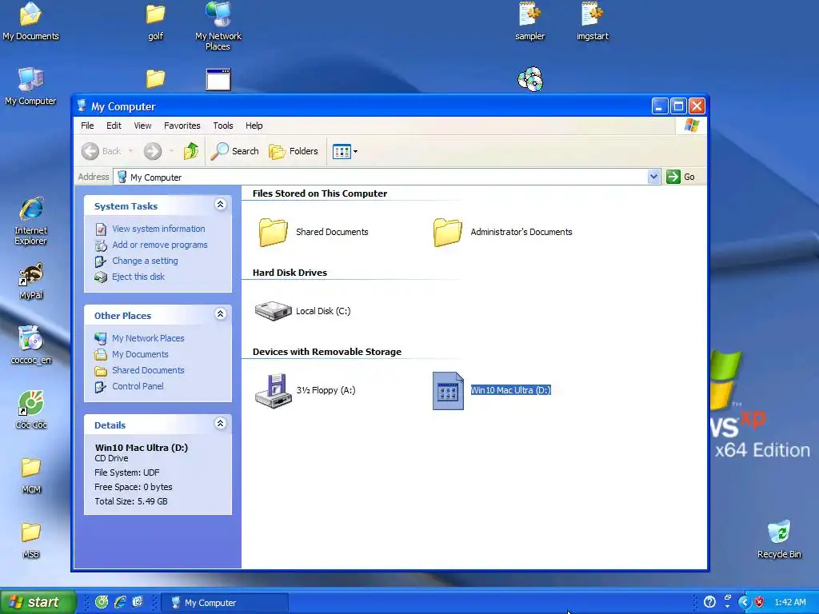Expand hidden tray icons arrow
The height and width of the screenshot is (614, 819).
(743, 603)
